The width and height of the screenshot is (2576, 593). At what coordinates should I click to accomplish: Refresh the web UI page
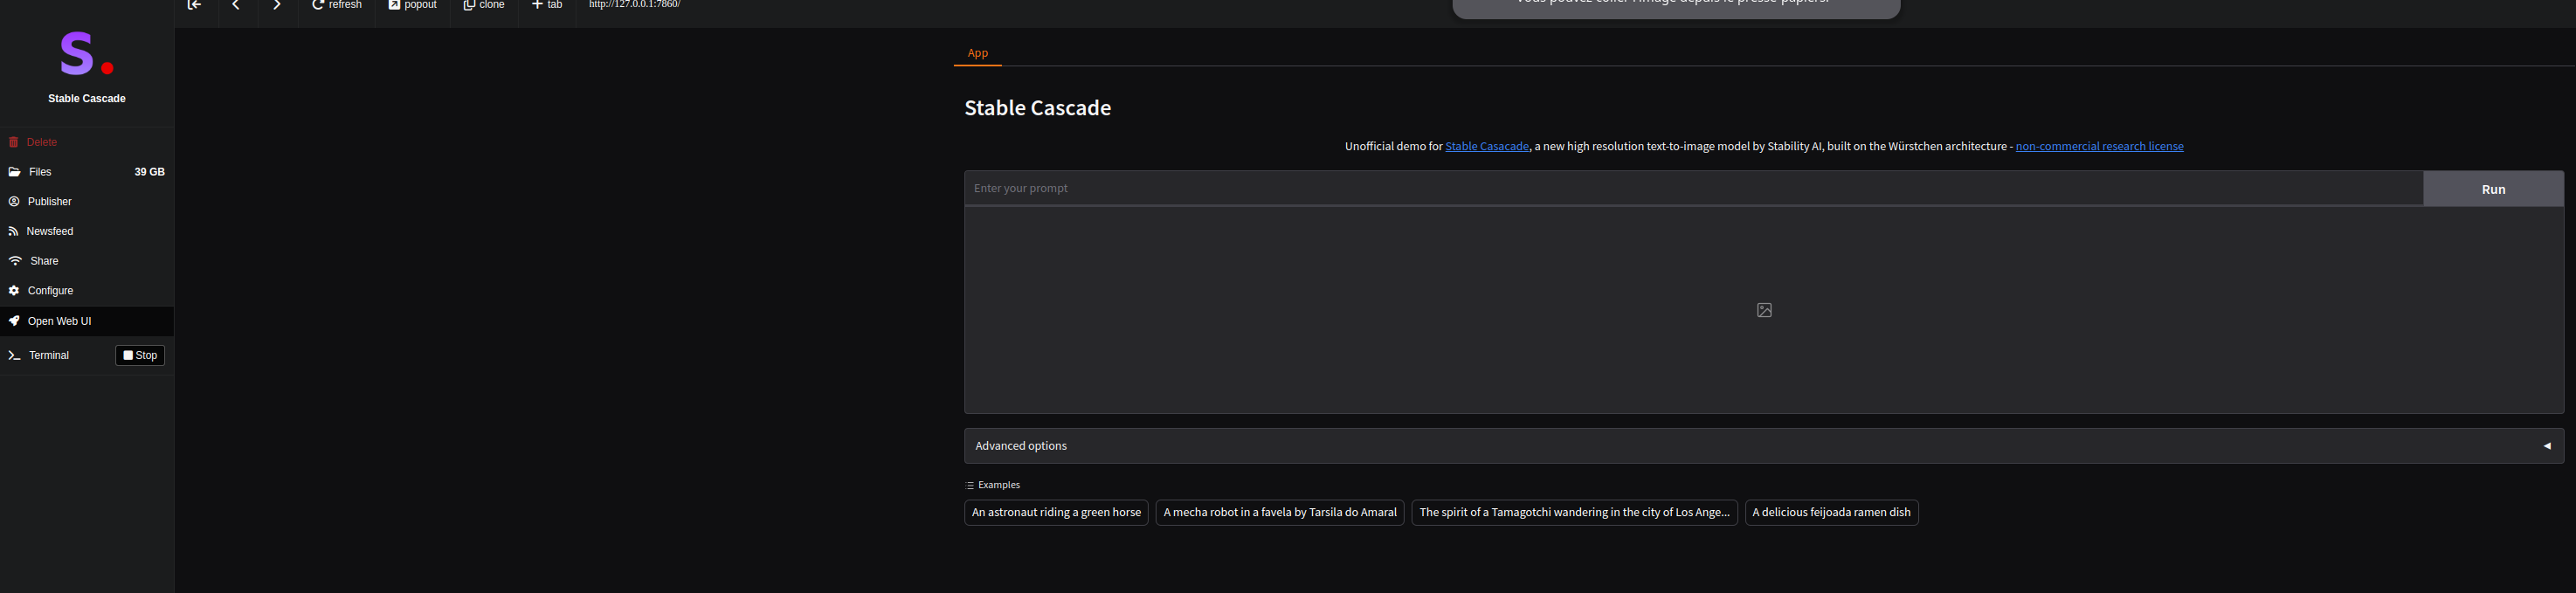click(337, 5)
